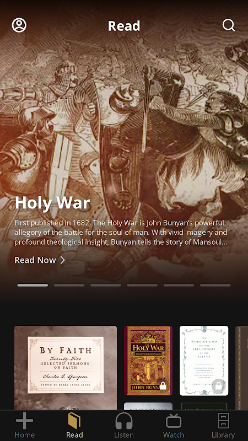Open Watch television icon
This screenshot has height=441, width=248.
pos(174,421)
